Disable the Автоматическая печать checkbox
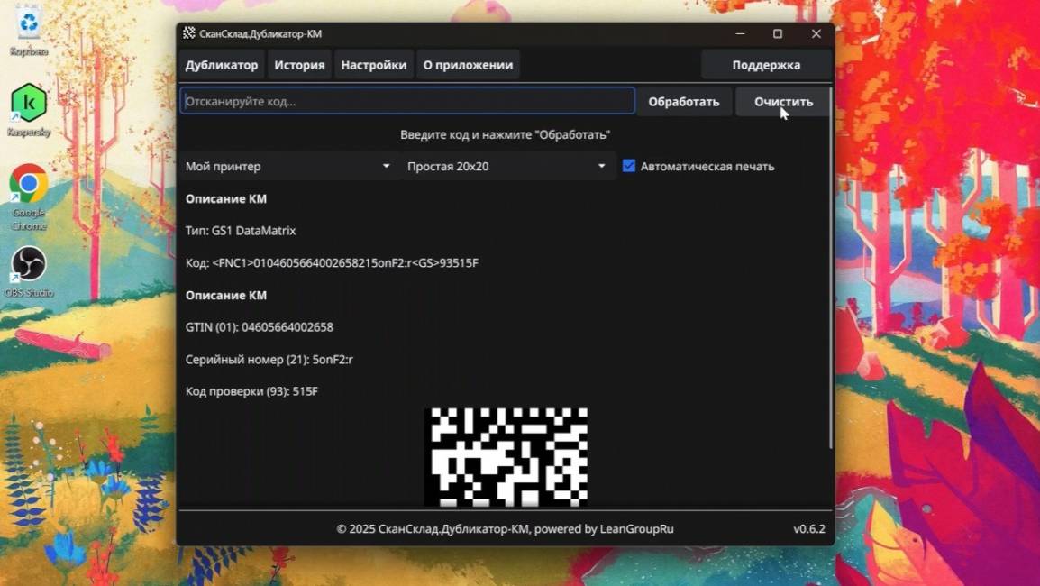This screenshot has width=1040, height=586. click(x=629, y=166)
